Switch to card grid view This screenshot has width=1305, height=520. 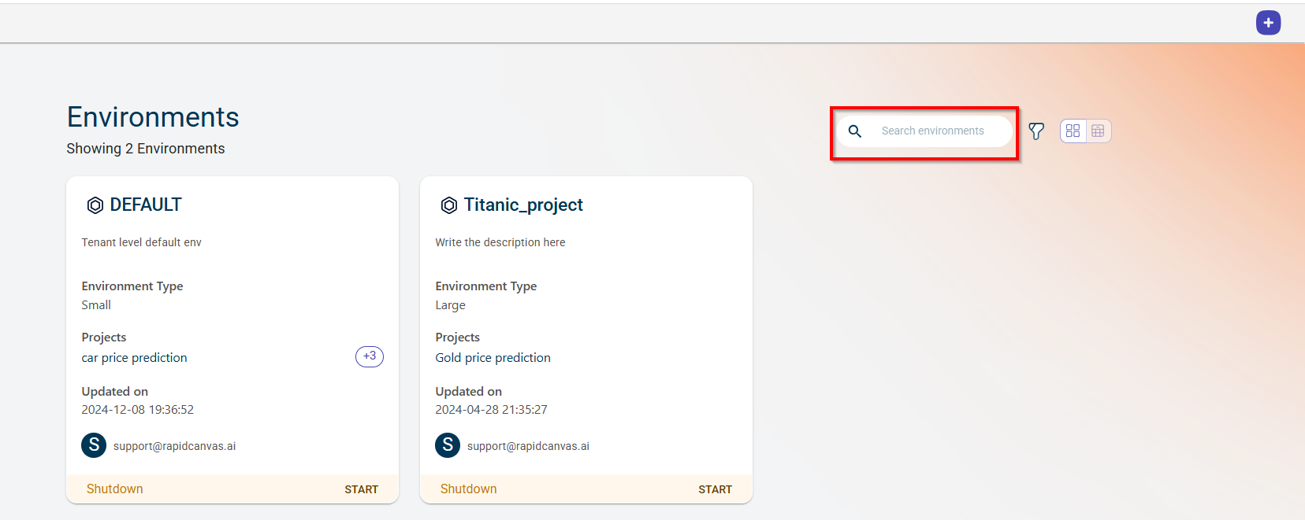(x=1073, y=131)
